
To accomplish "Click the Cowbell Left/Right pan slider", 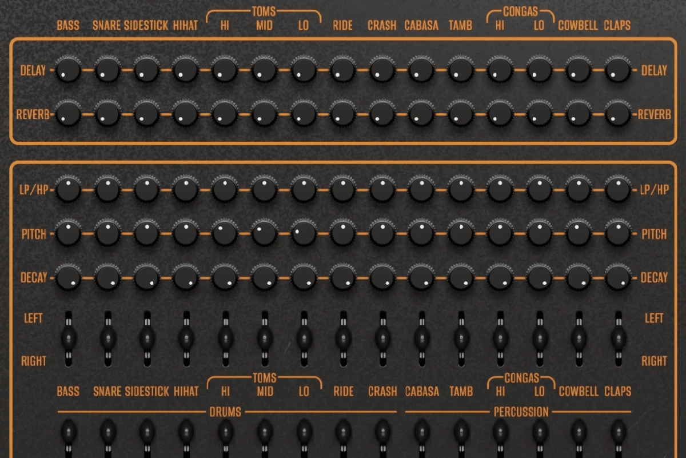I will pos(579,338).
